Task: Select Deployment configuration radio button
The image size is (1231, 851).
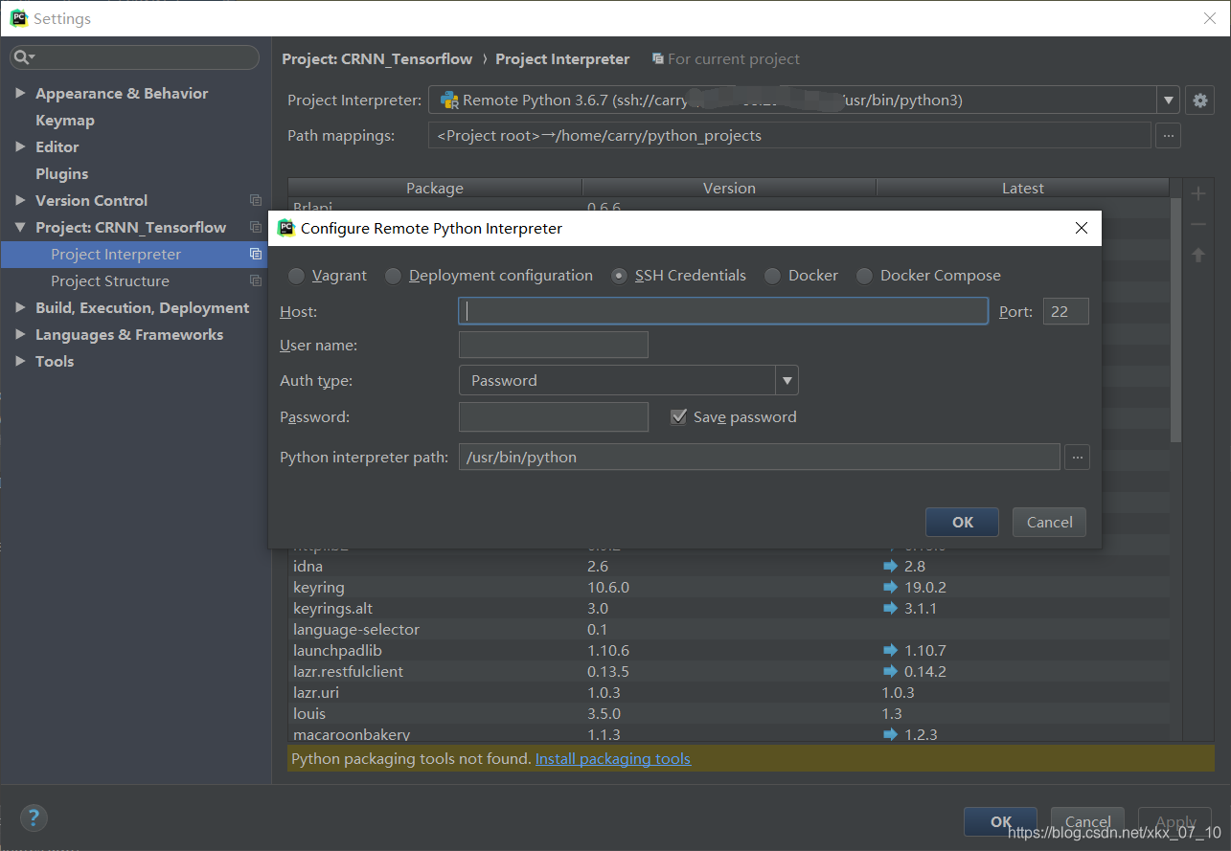Action: 393,276
